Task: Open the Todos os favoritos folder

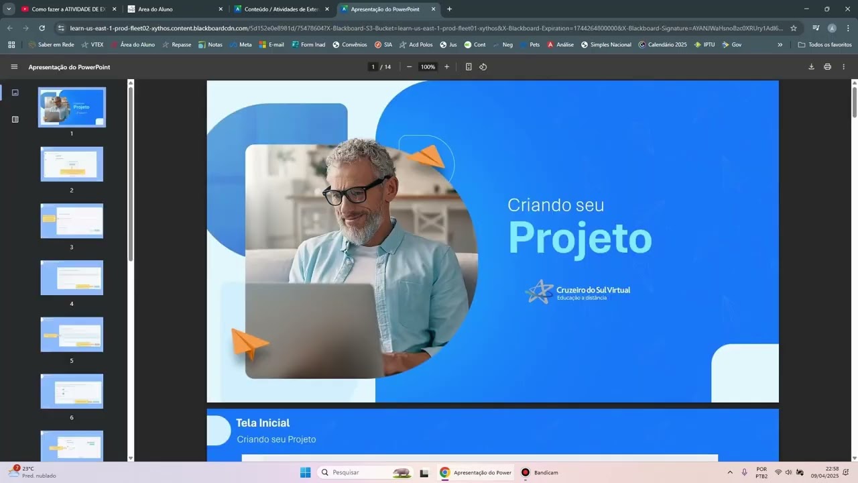Action: [824, 45]
